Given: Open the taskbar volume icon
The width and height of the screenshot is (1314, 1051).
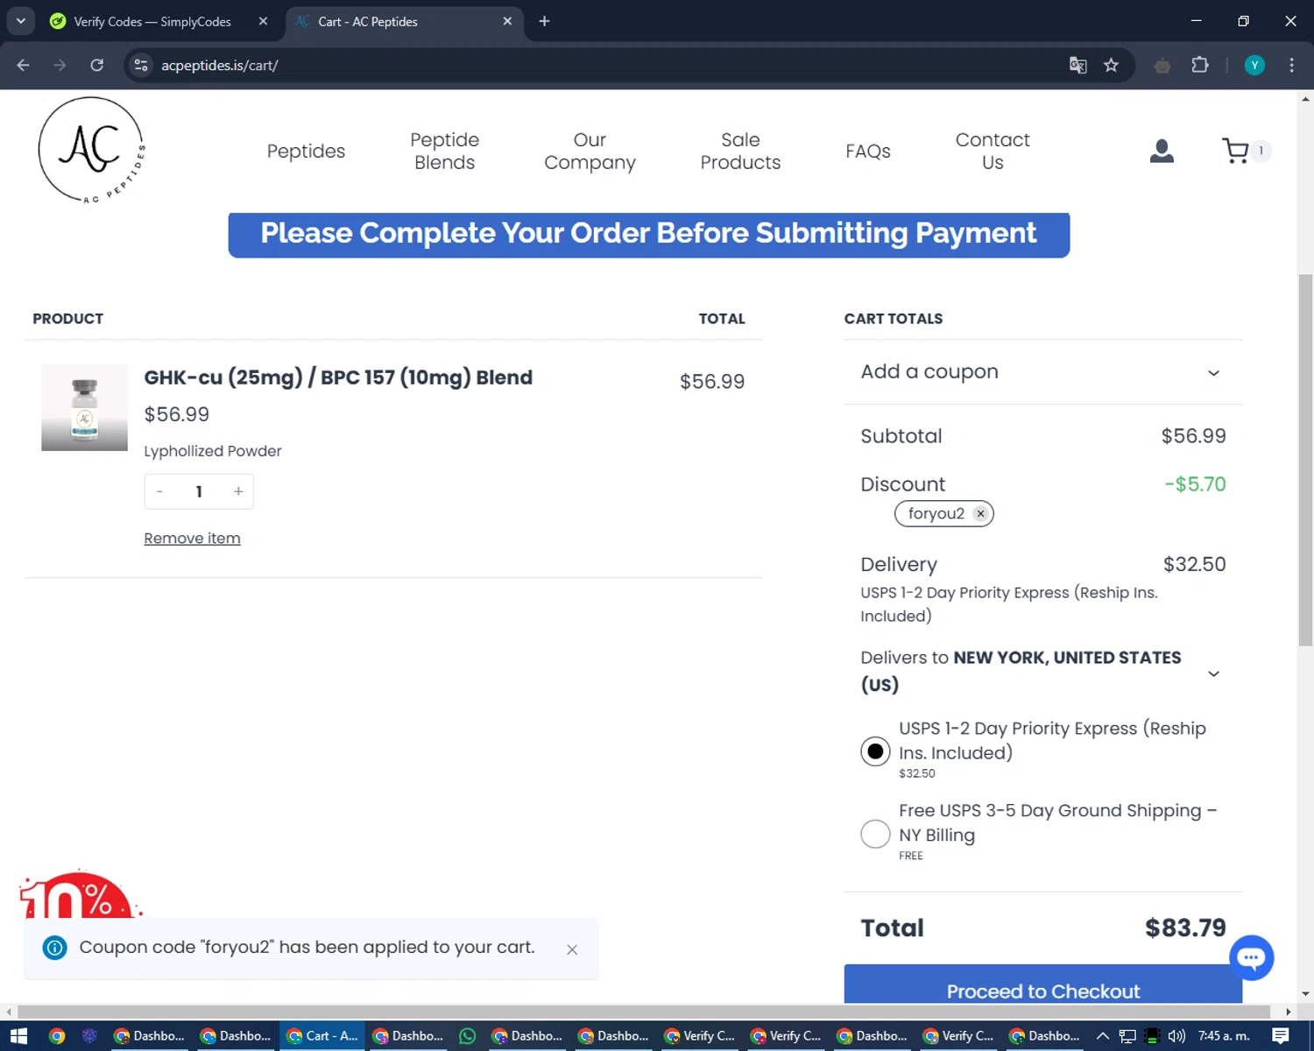Looking at the screenshot, I should pos(1176,1036).
